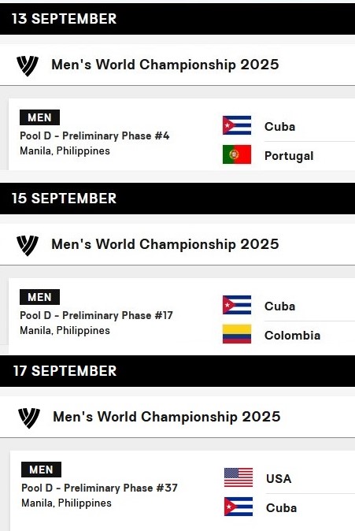The image size is (355, 531).
Task: Open Pool D Preliminary Phase #4 match
Action: (94, 136)
